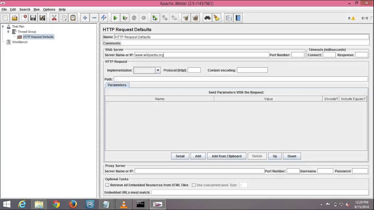
Task: Click the Copy toolbar icon
Action: (x=63, y=18)
